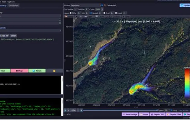This screenshot has height=122, width=190.
Task: Toggle the Loop checkbox
Action: click(171, 110)
